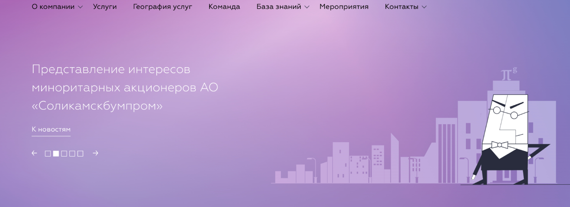Click the next slide right arrow
This screenshot has width=570, height=207.
pos(95,153)
